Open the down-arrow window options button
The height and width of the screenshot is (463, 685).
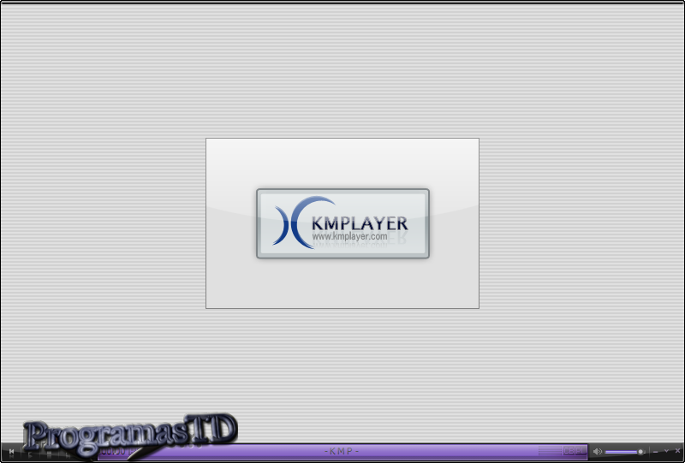(x=667, y=451)
